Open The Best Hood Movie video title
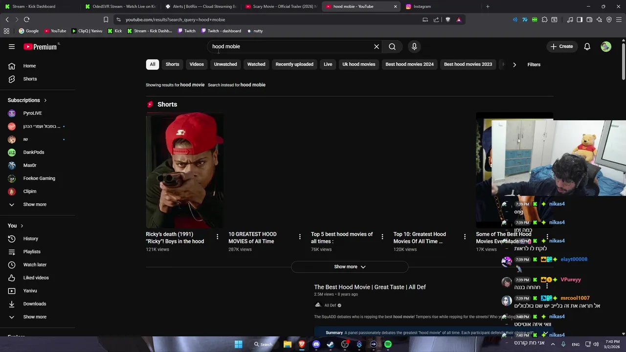Viewport: 626px width, 352px height. (370, 287)
